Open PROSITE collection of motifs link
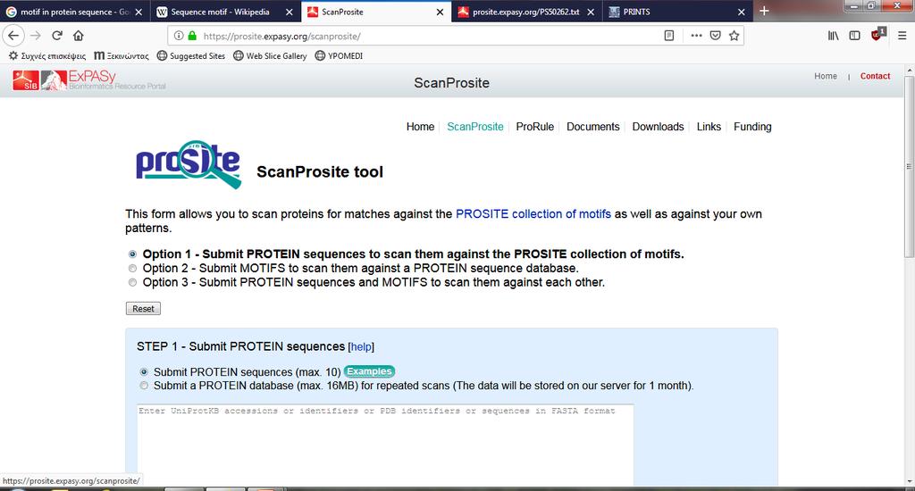The height and width of the screenshot is (491, 915). tap(533, 214)
